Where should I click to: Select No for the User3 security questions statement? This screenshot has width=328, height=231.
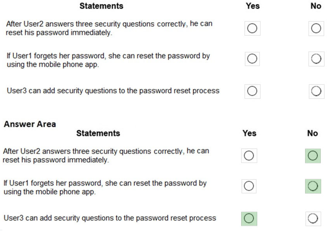pyautogui.click(x=316, y=91)
